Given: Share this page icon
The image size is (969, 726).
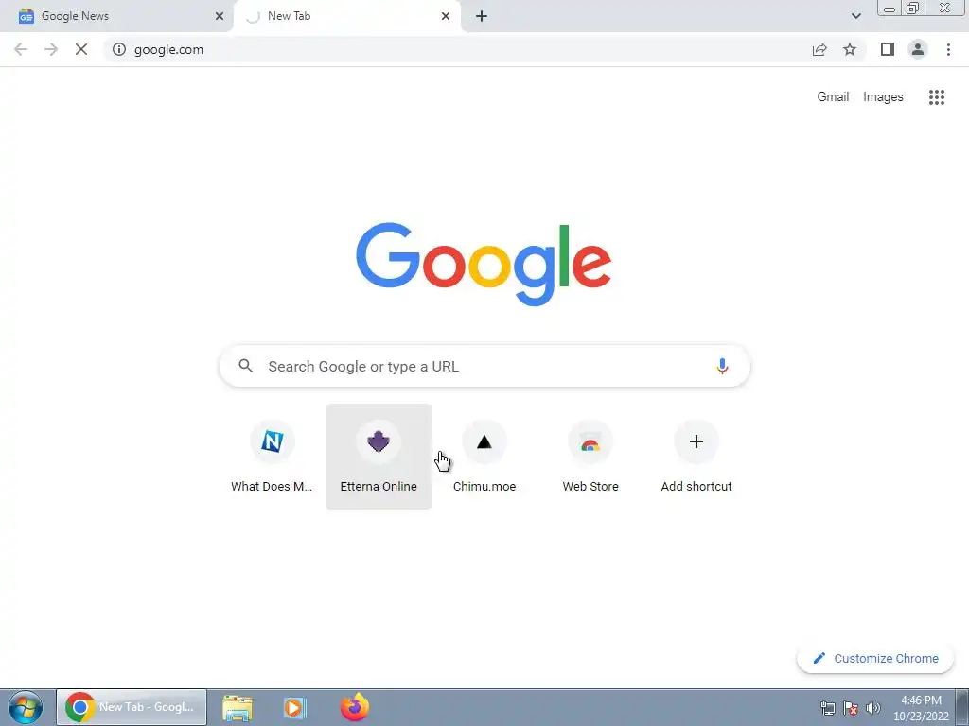Looking at the screenshot, I should pyautogui.click(x=819, y=49).
